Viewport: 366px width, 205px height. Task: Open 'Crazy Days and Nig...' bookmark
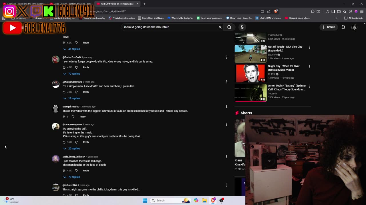pyautogui.click(x=151, y=18)
